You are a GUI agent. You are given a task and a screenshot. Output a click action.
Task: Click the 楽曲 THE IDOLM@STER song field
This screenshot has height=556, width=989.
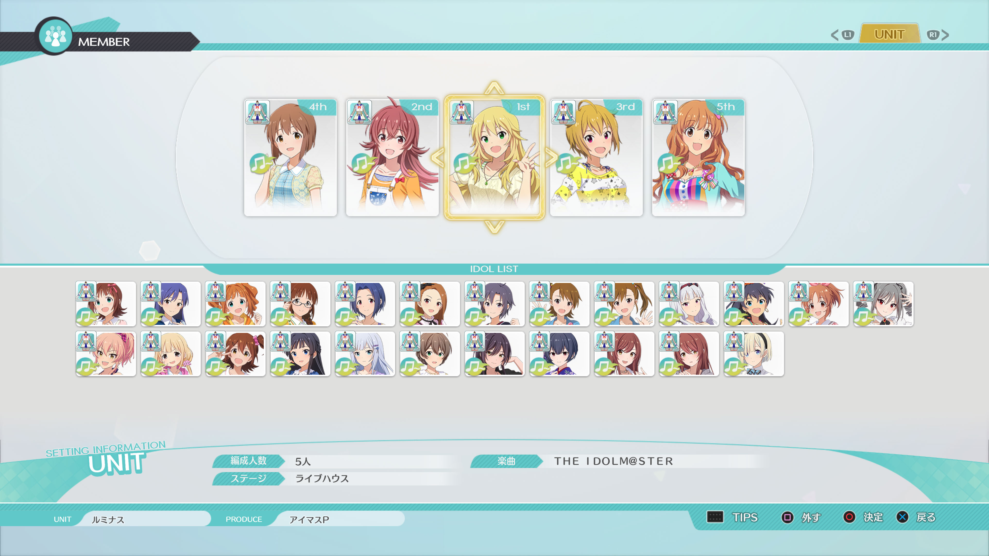coord(613,461)
